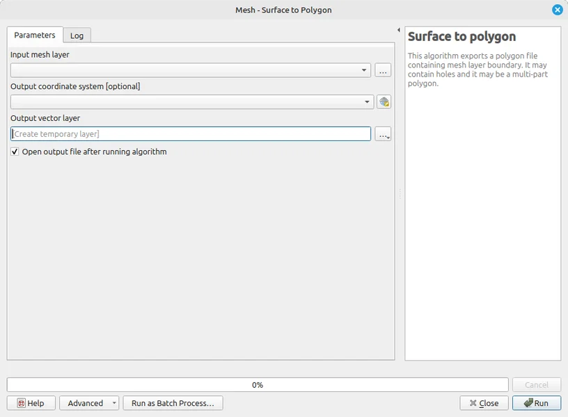Switch to the Log tab
The width and height of the screenshot is (568, 417).
[77, 35]
